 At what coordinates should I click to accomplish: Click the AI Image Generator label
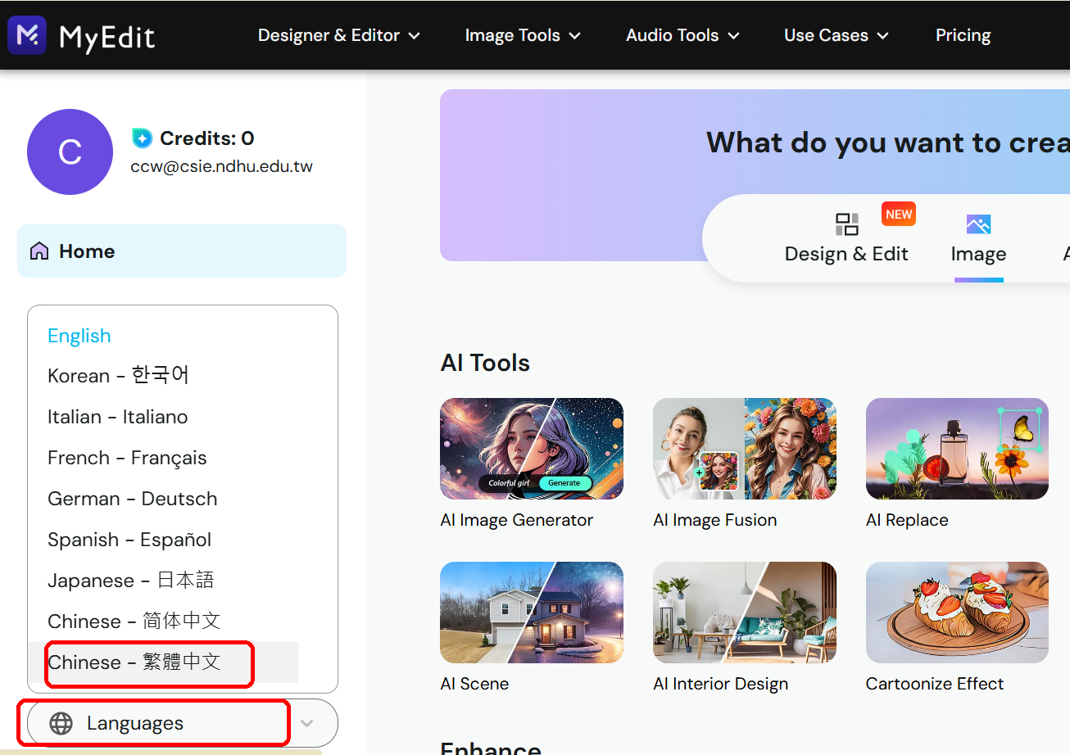coord(517,520)
